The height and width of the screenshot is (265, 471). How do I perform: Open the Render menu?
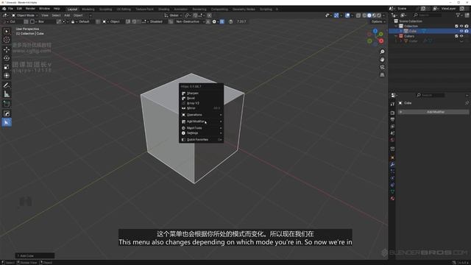click(x=30, y=9)
